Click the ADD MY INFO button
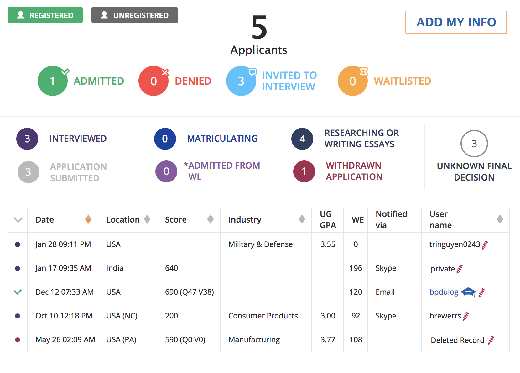520x373 pixels. click(x=456, y=22)
